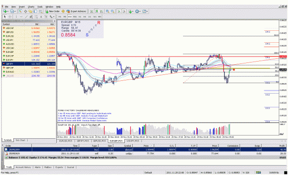Open the Templates icon

(x=144, y=11)
